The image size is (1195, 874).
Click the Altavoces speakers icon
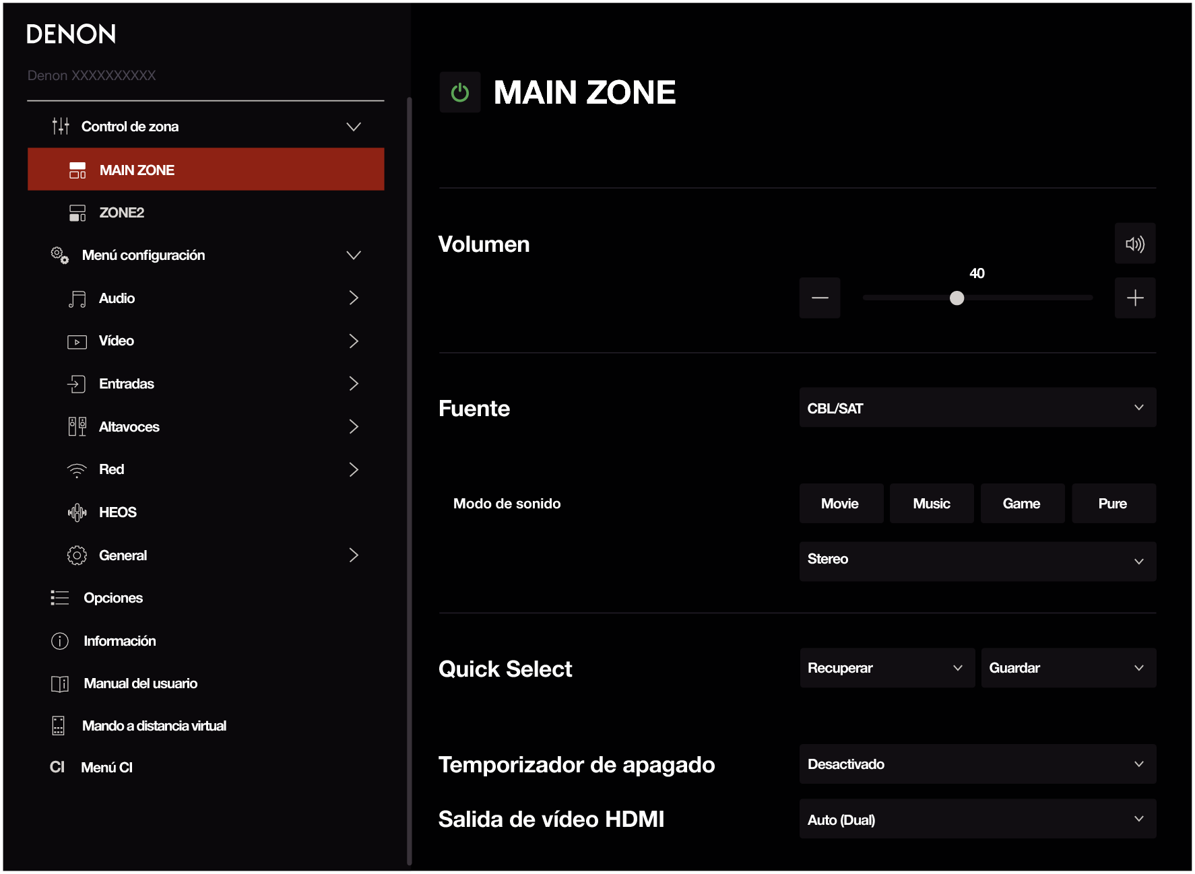pyautogui.click(x=77, y=427)
